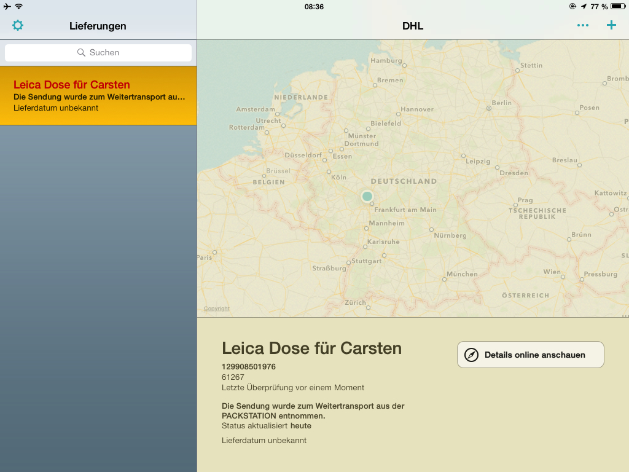This screenshot has width=629, height=472.
Task: Tap the Nürnberg label on map
Action: pos(450,235)
